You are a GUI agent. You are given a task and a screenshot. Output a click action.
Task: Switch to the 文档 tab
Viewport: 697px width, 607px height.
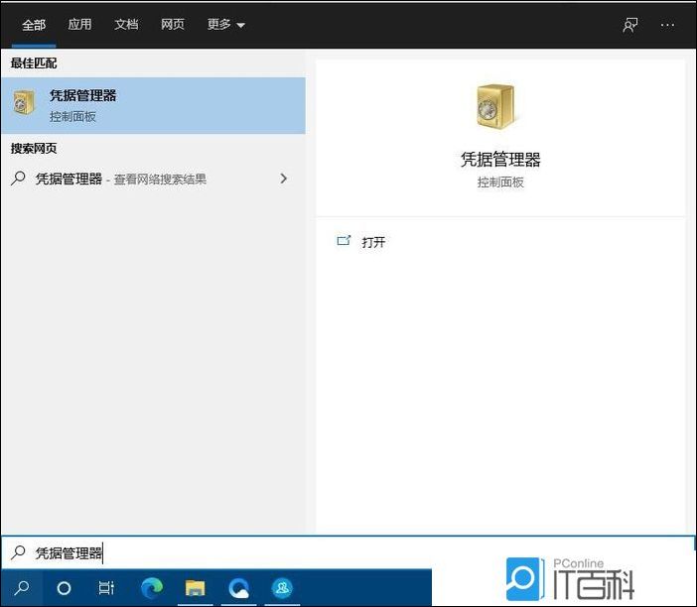point(126,25)
